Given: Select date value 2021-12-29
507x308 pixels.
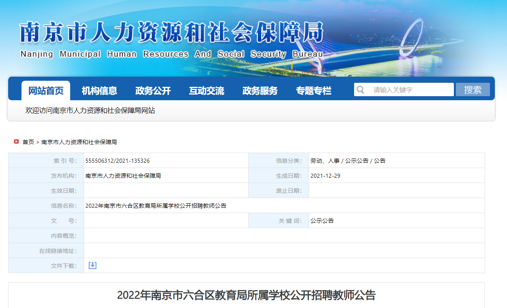Looking at the screenshot, I should (326, 176).
